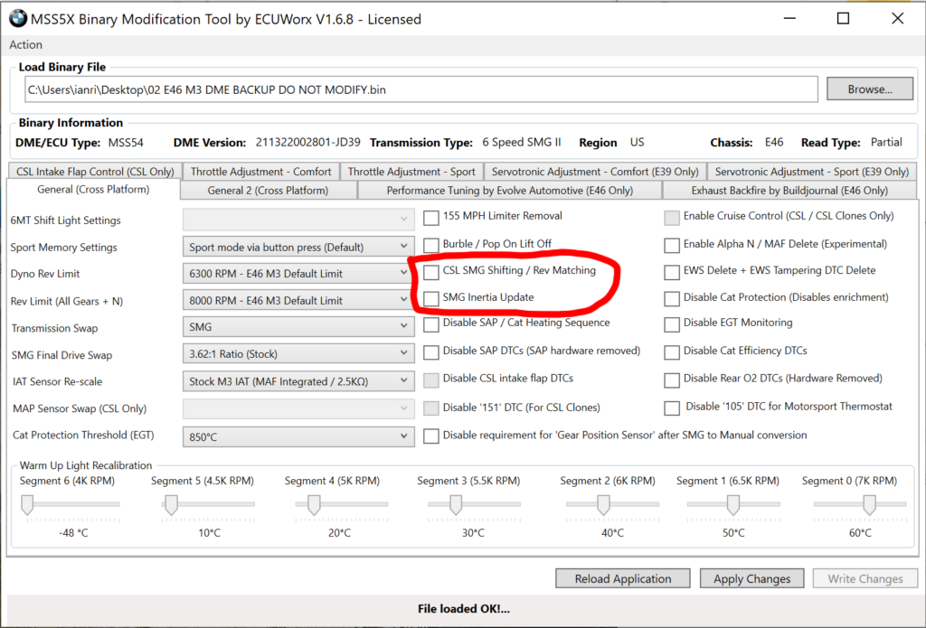
Task: Open Performance Tuning by Evolve Automotive tab
Action: point(510,190)
